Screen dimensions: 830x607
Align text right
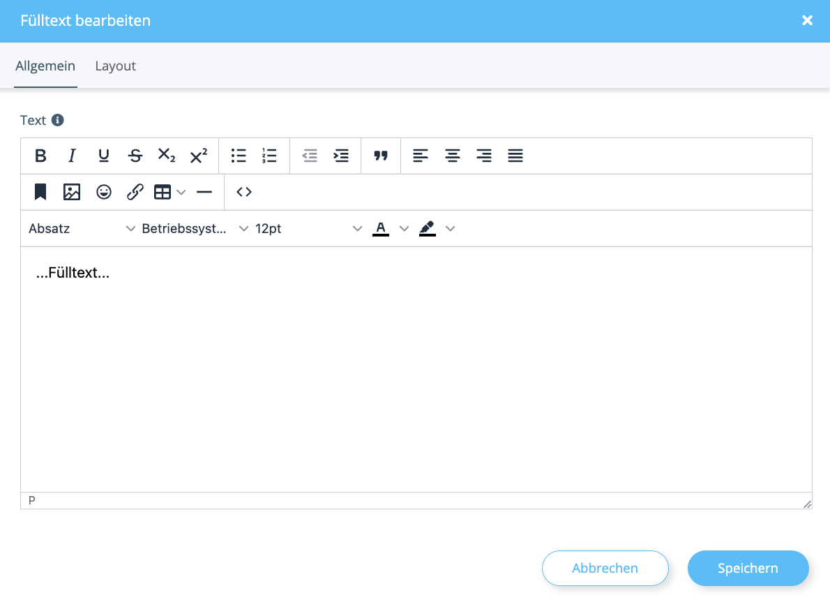[x=484, y=156]
